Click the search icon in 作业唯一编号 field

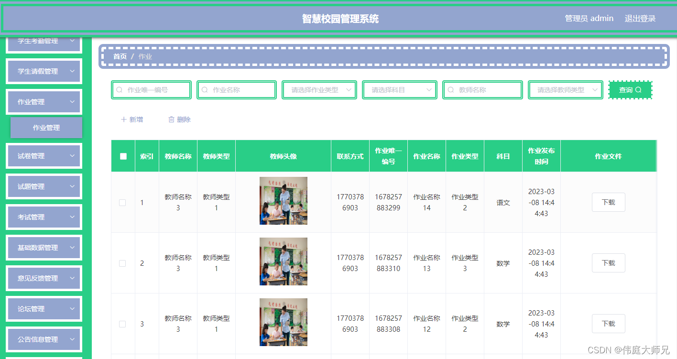click(120, 90)
